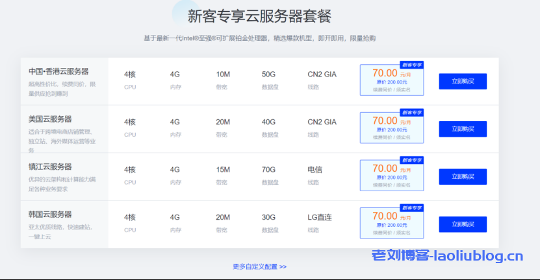Click the 新客专享 badge on the Hong Kong price
The image size is (540, 280).
click(411, 65)
